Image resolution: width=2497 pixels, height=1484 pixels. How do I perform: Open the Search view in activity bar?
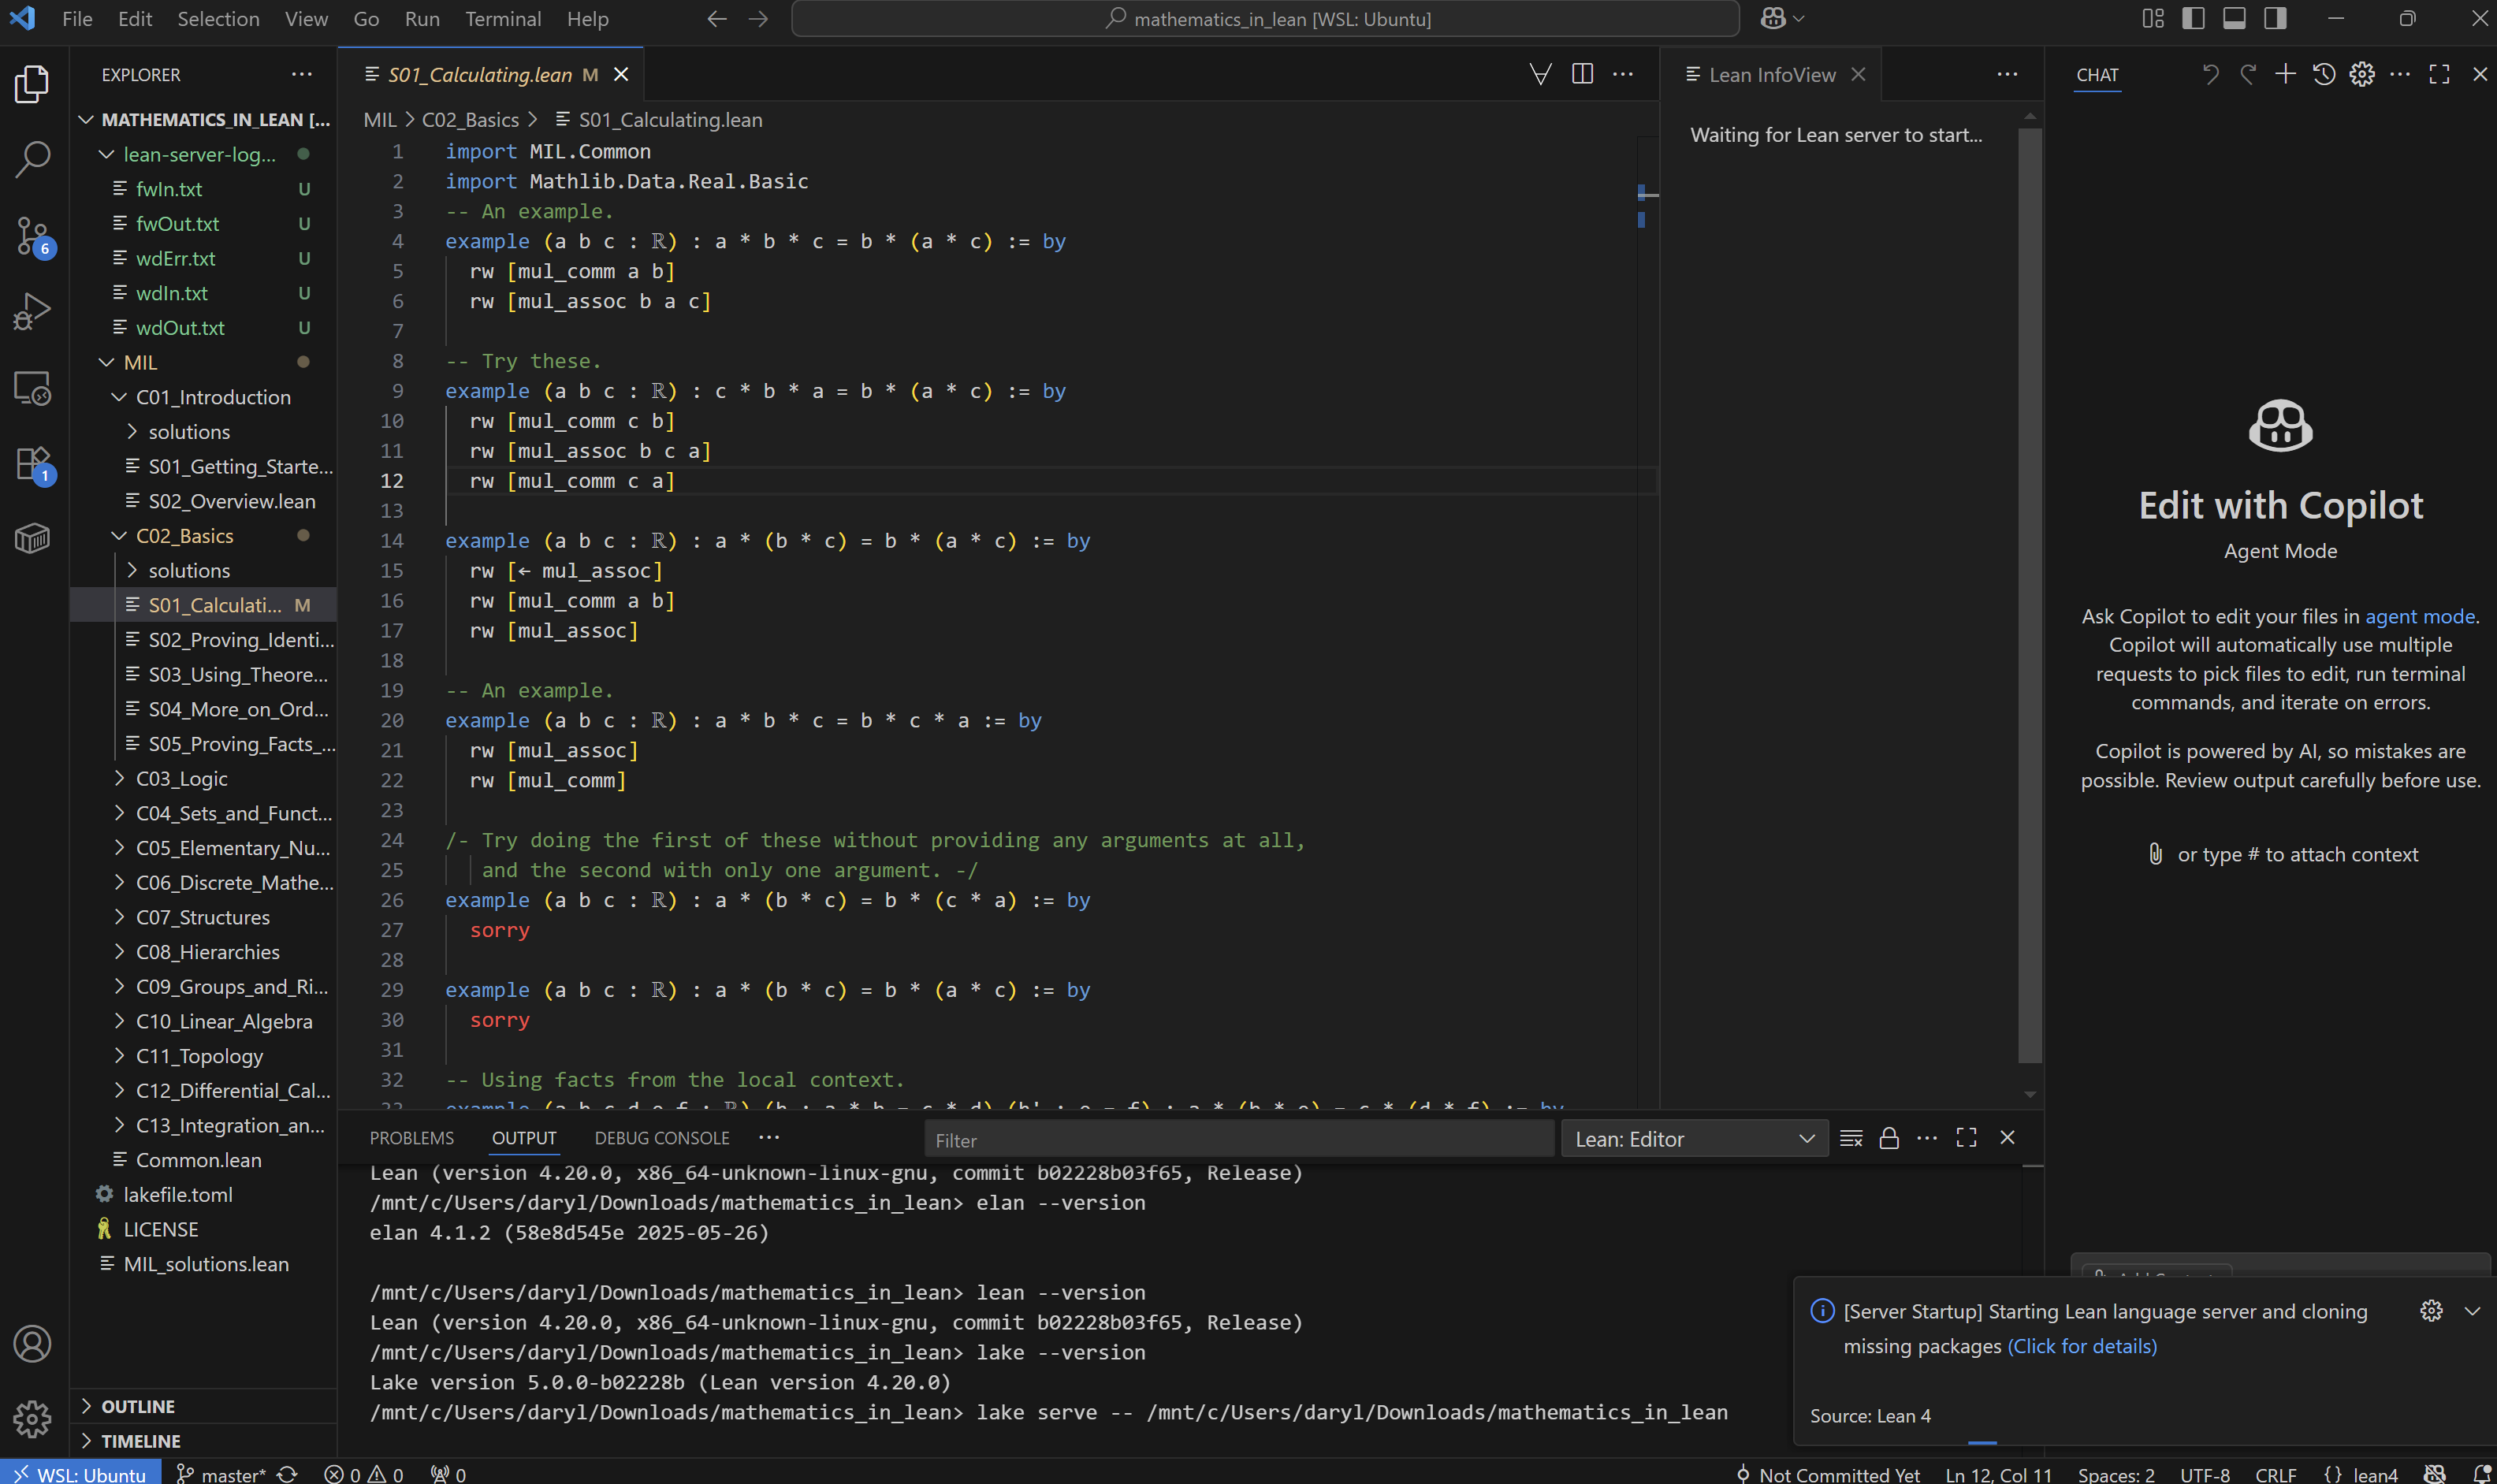32,159
